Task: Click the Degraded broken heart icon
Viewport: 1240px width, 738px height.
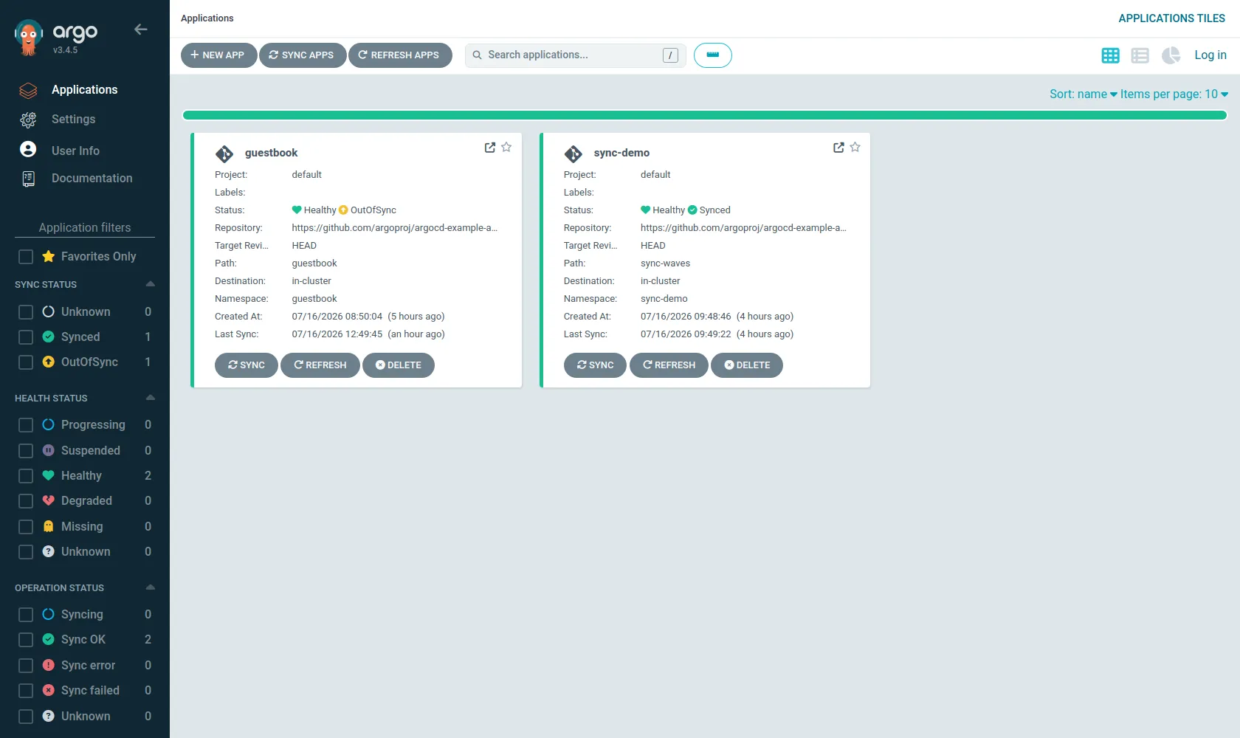Action: [49, 500]
